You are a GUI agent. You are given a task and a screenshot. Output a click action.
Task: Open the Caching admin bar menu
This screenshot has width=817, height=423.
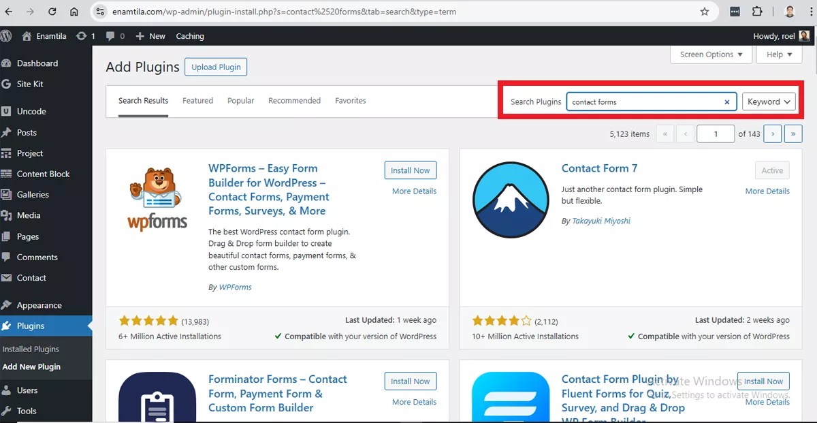point(190,36)
